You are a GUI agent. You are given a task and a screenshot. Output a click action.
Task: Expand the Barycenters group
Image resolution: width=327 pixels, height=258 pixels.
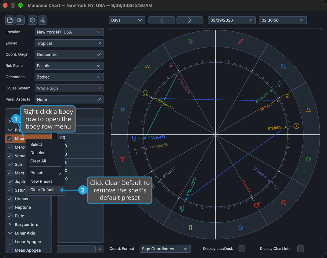click(x=10, y=225)
